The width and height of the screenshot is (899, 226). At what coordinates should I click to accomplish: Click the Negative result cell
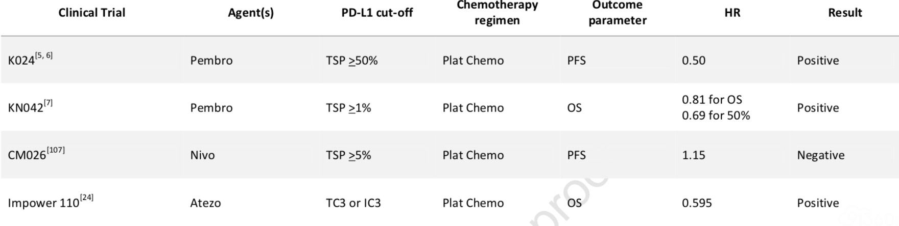(821, 155)
